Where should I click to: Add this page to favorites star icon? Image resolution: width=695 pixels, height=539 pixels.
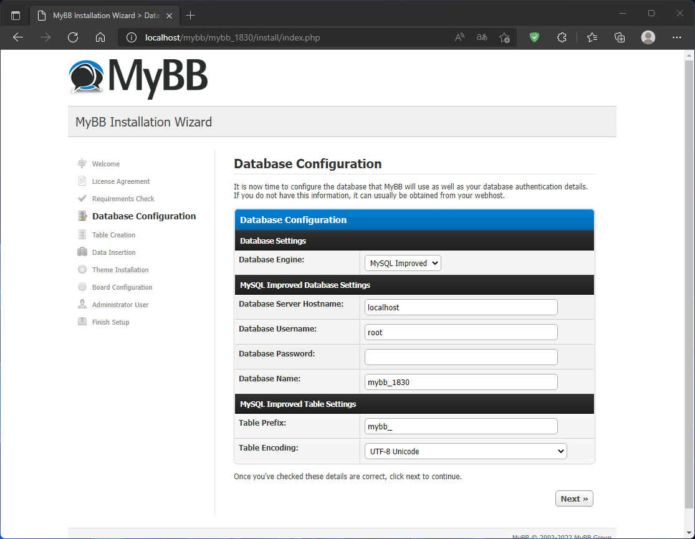click(x=504, y=37)
